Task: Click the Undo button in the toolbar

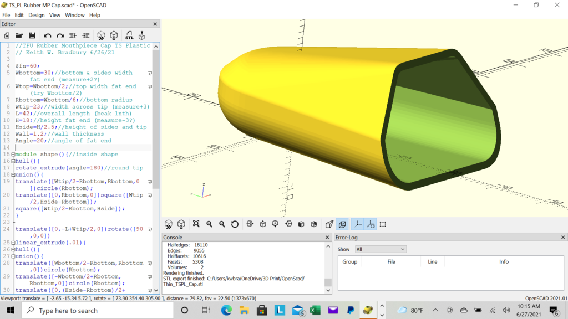Action: [49, 35]
